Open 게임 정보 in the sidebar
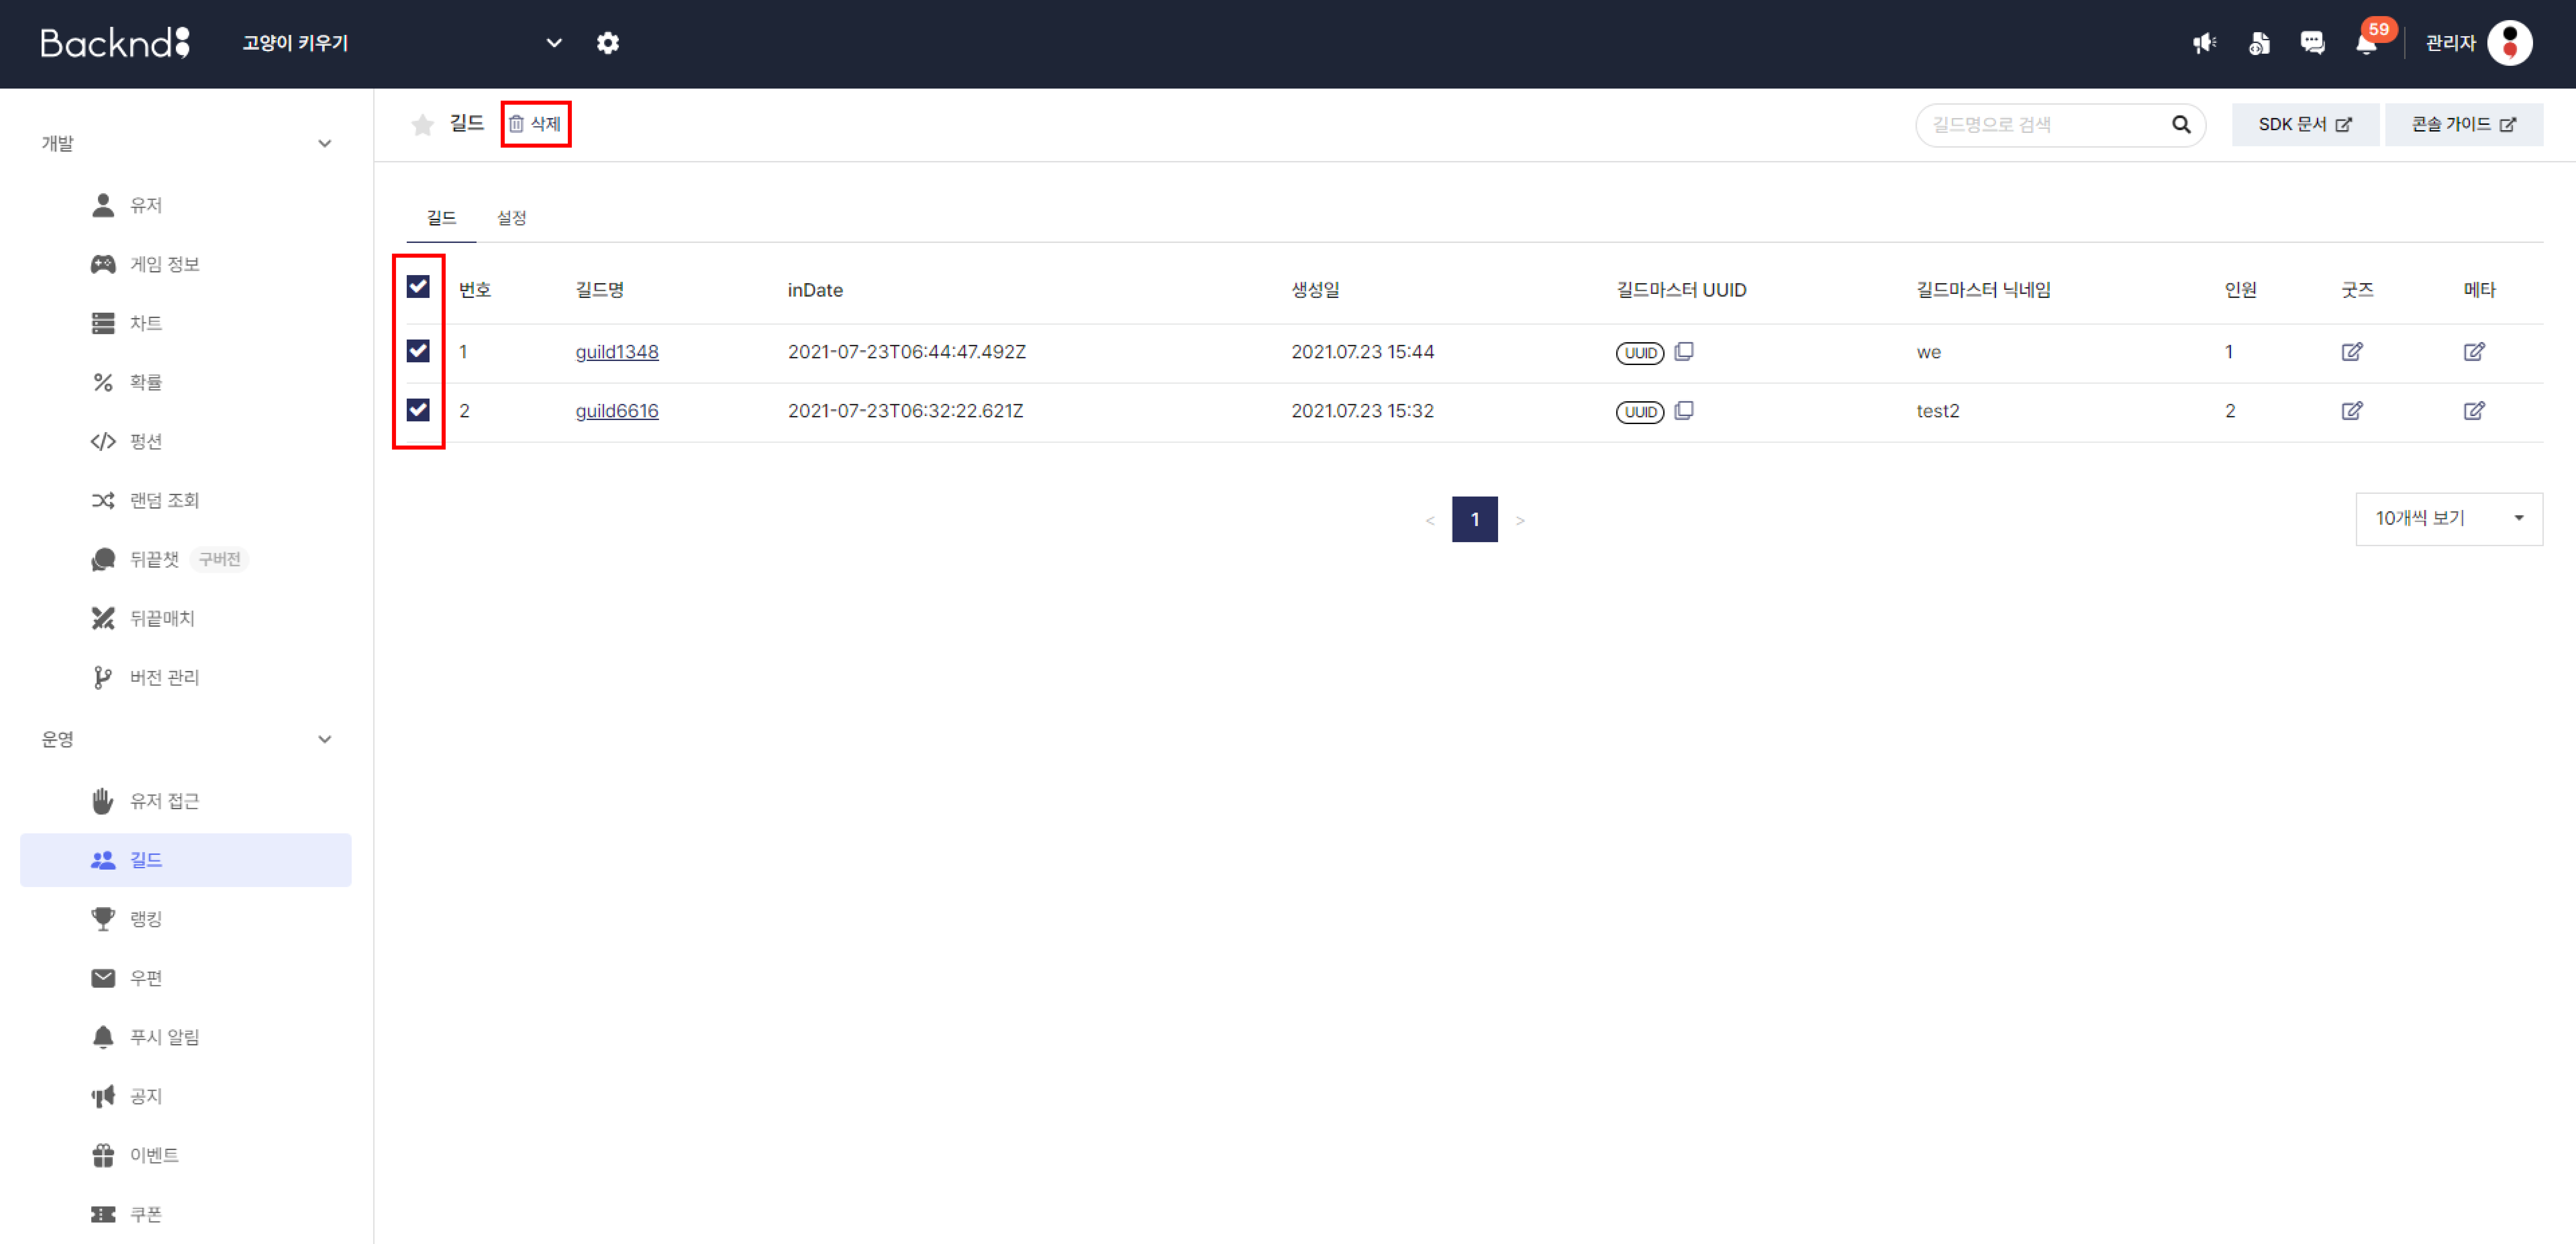The height and width of the screenshot is (1244, 2576). click(x=186, y=264)
